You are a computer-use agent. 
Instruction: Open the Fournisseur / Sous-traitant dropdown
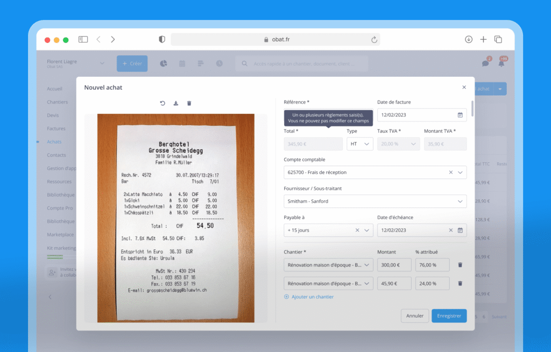375,202
